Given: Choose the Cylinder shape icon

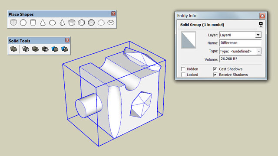Looking at the screenshot, I should (x=33, y=23).
